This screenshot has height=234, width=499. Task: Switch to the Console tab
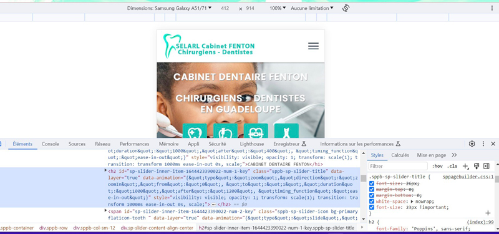click(51, 144)
